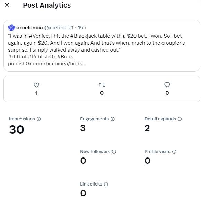Image resolution: width=201 pixels, height=208 pixels.
Task: Click the excelencia profile avatar
Action: [x=11, y=28]
